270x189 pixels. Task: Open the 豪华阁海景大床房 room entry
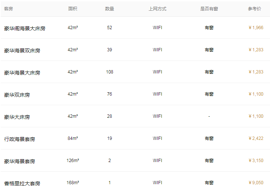click(x=25, y=28)
